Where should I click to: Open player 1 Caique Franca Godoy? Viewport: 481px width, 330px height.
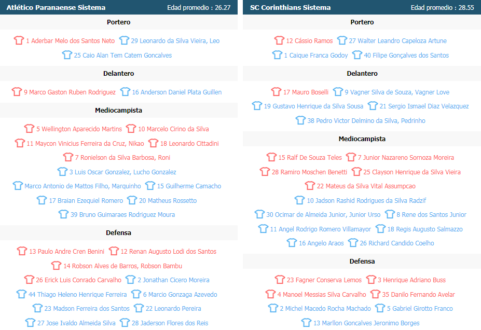pos(316,55)
